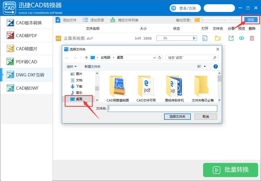261x181 pixels.
Task: Click the forward arrow in folder dialog
Action: [75, 58]
